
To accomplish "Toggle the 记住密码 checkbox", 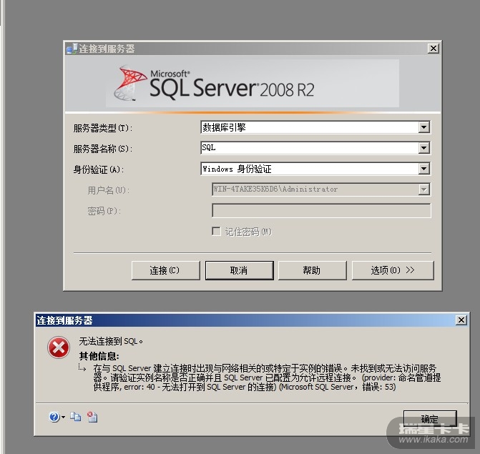I will (x=216, y=231).
